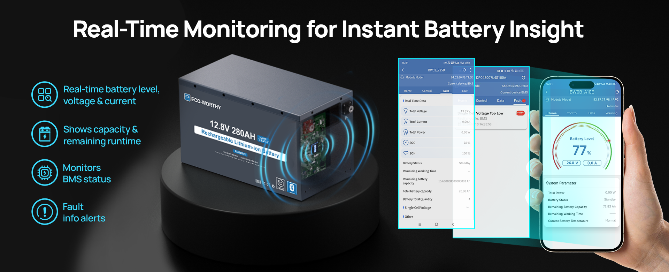Tap the back arrow on the BW02_725D screen

pos(403,70)
